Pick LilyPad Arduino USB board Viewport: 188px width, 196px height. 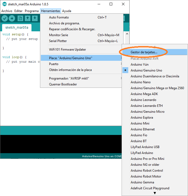click(x=155, y=147)
